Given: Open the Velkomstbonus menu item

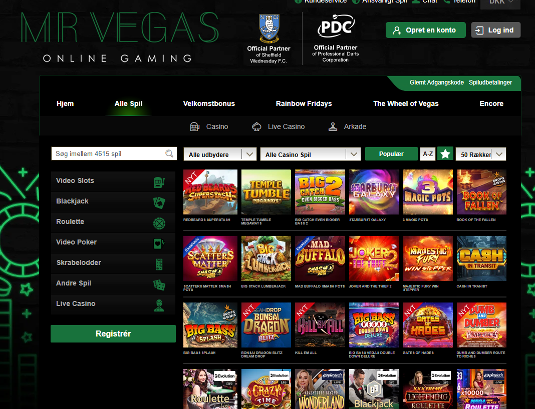Looking at the screenshot, I should 209,103.
